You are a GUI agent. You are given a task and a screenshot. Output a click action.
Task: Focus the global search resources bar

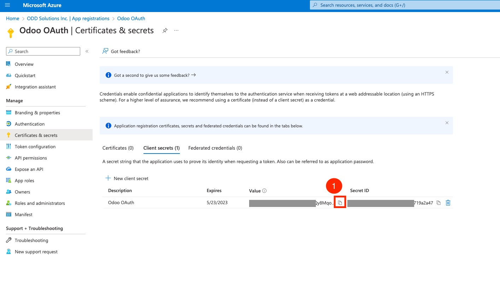[x=405, y=5]
